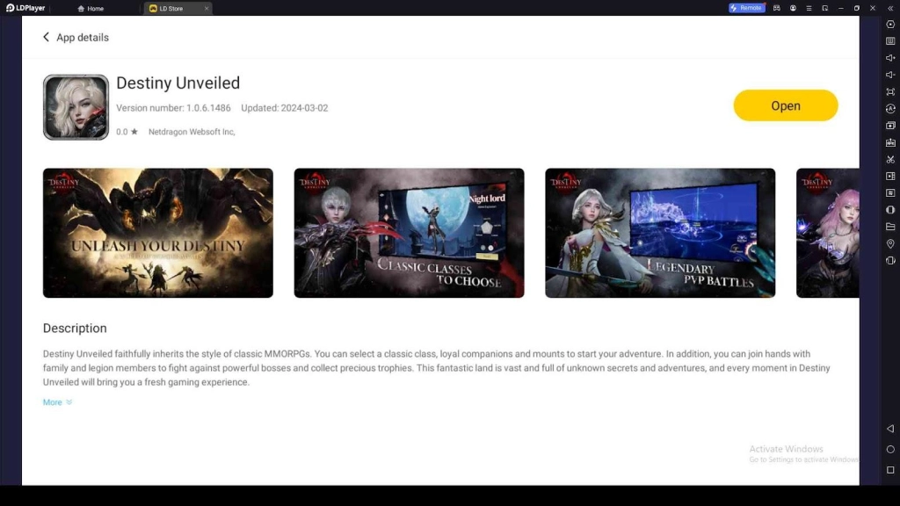Go back using the App details arrow
The image size is (900, 506).
(x=47, y=38)
